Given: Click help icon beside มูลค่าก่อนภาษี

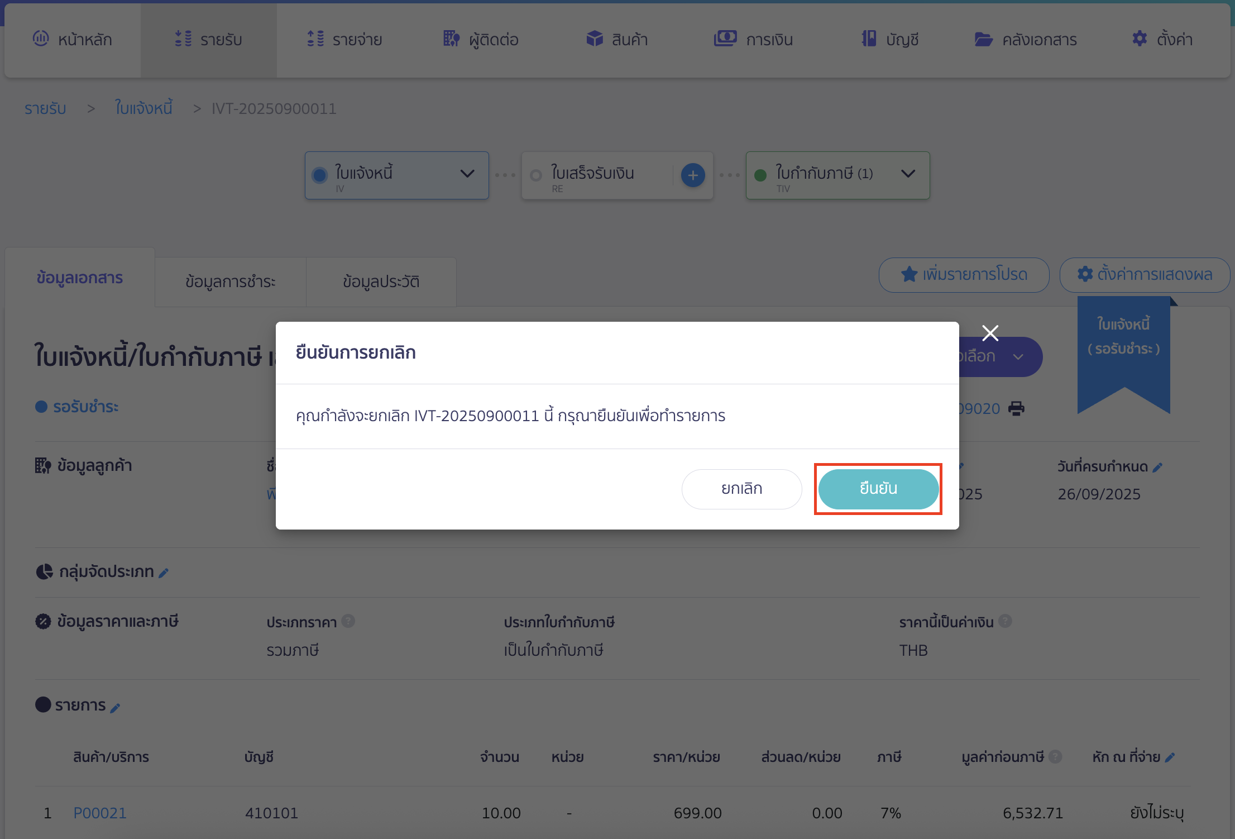Looking at the screenshot, I should 1055,757.
